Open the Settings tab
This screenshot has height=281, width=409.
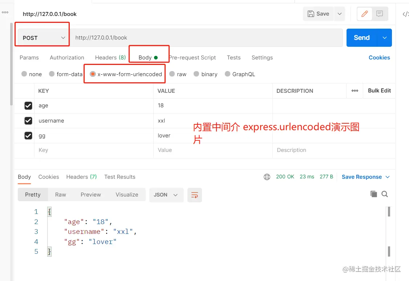tap(262, 58)
